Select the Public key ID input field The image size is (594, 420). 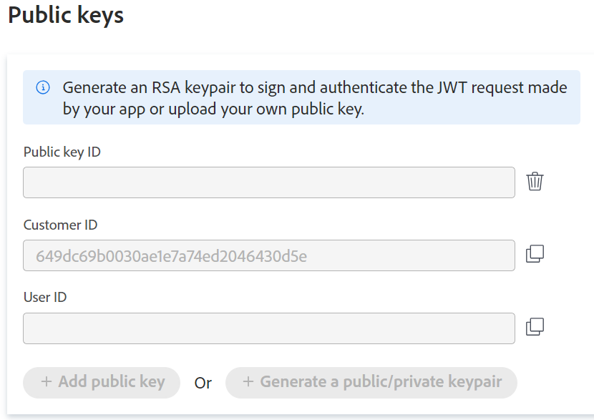point(268,182)
